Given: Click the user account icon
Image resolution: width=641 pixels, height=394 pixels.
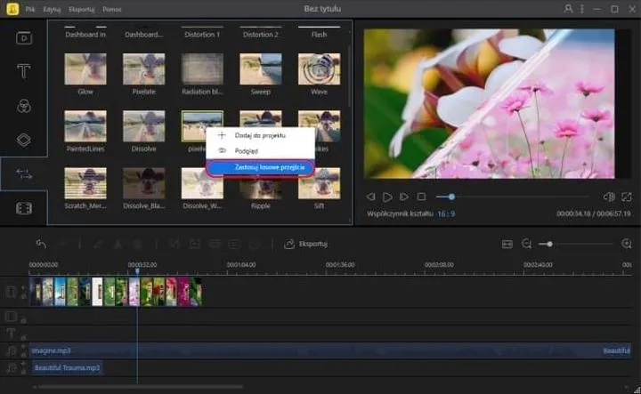Looking at the screenshot, I should [570, 9].
